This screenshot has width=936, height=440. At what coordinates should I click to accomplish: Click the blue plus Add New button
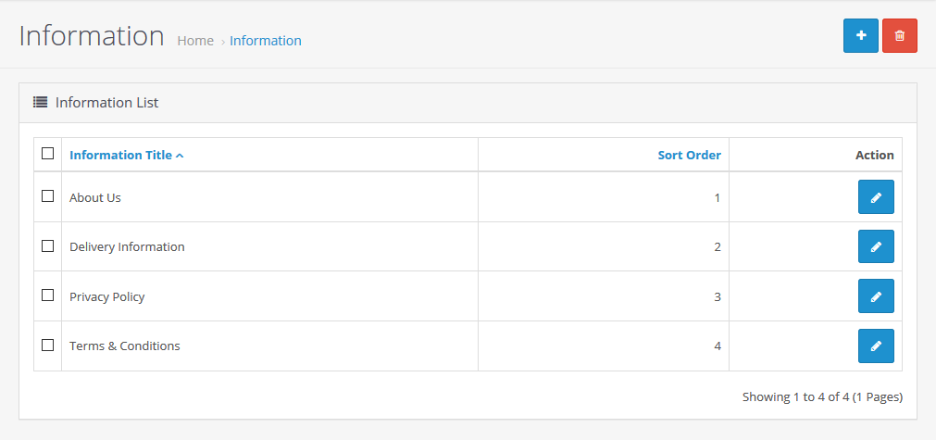coord(861,35)
